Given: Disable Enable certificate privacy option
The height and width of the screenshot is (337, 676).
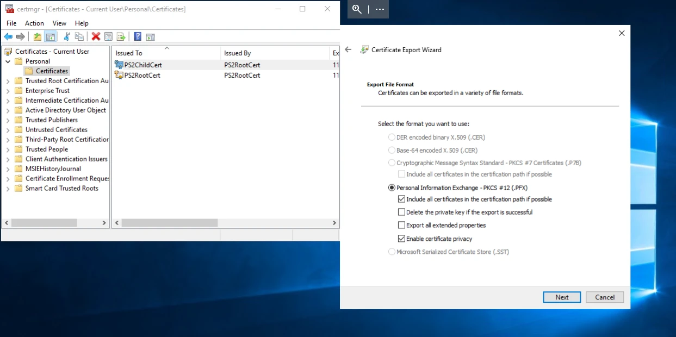Looking at the screenshot, I should (x=401, y=239).
